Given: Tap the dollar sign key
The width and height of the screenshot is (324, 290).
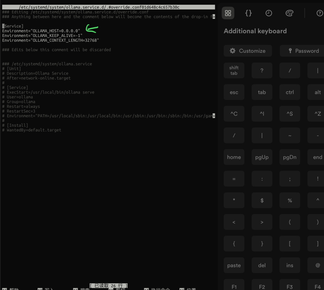Looking at the screenshot, I should point(262,200).
